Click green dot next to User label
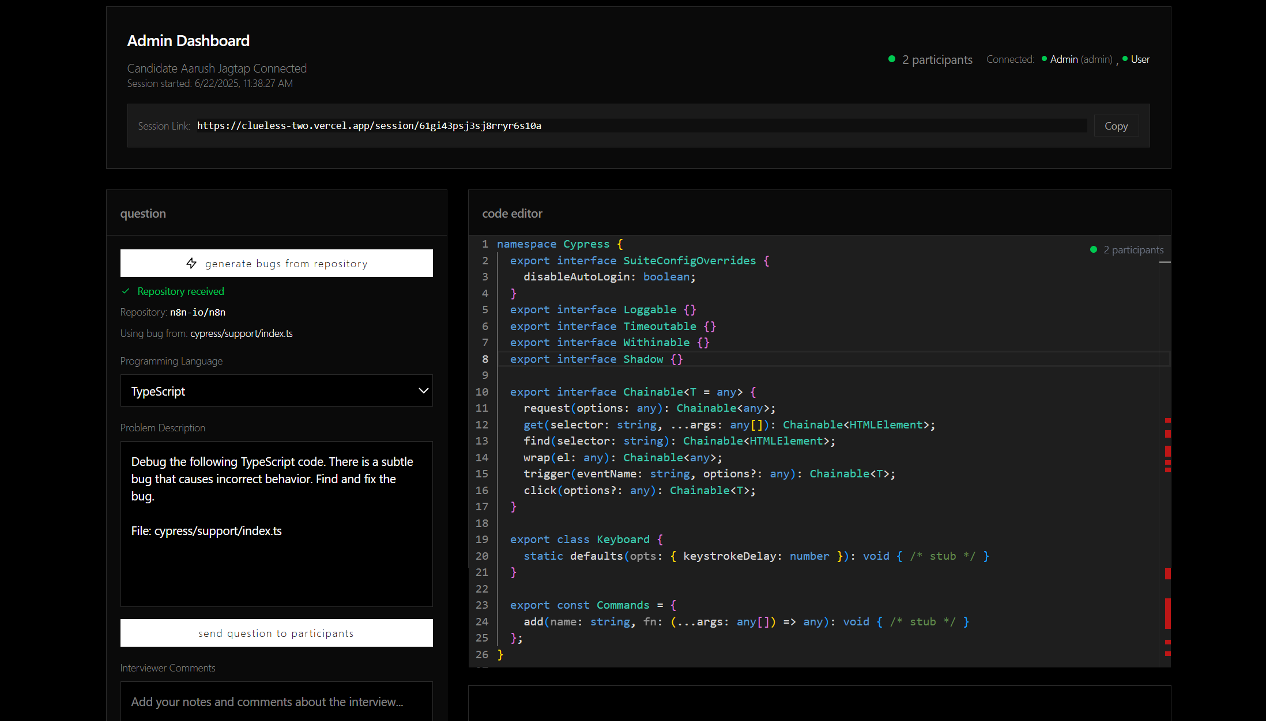The image size is (1266, 721). point(1125,59)
